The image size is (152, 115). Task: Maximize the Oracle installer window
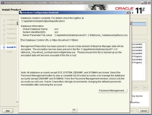click(x=145, y=3)
